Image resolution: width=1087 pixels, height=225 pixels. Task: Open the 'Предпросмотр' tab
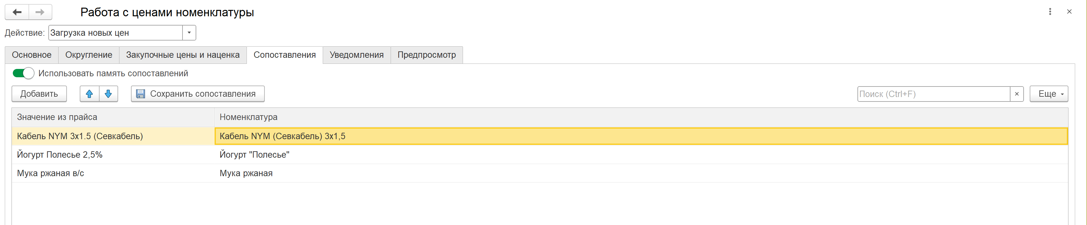pos(426,55)
